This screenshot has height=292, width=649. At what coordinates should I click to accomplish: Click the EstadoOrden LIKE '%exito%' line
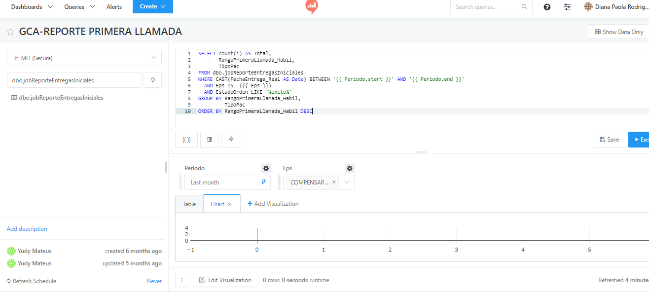(248, 92)
